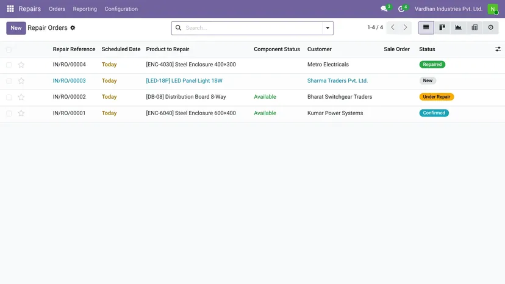Click Today date for IN/RO/00004
The image size is (505, 284).
coord(109,65)
